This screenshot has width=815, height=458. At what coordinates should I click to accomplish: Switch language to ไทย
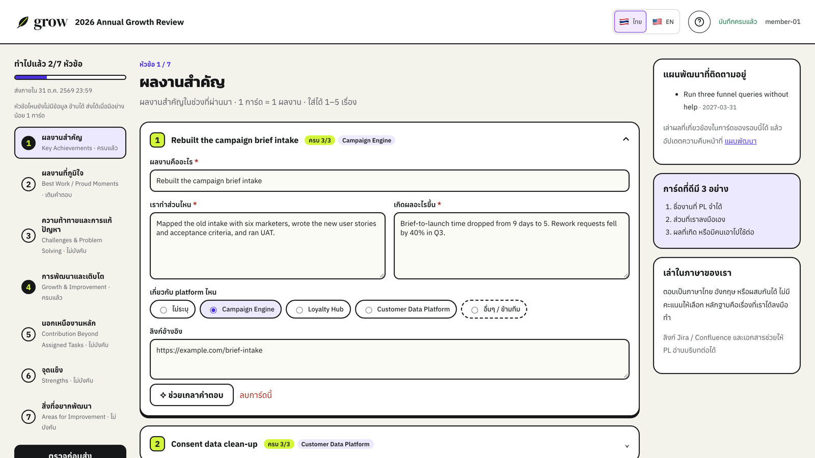click(x=630, y=22)
